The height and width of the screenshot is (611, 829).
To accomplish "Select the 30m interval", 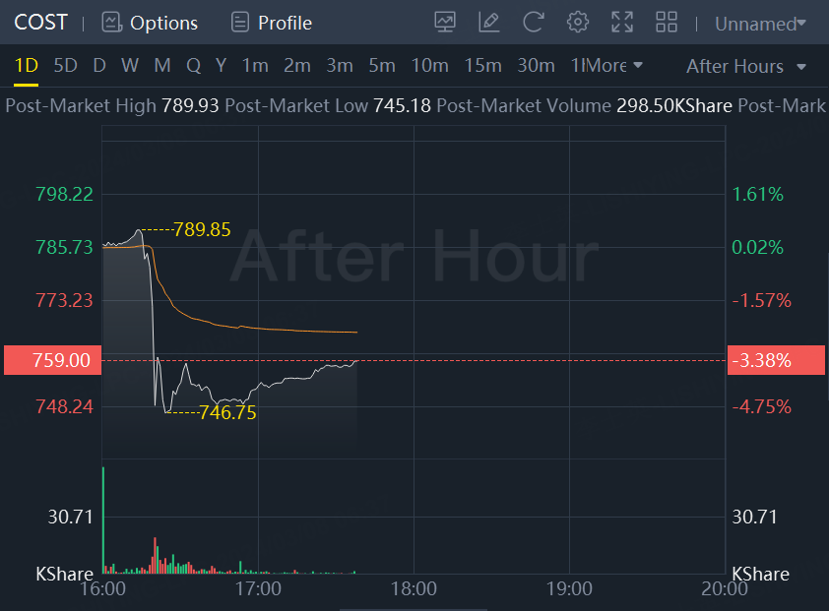I will [536, 66].
